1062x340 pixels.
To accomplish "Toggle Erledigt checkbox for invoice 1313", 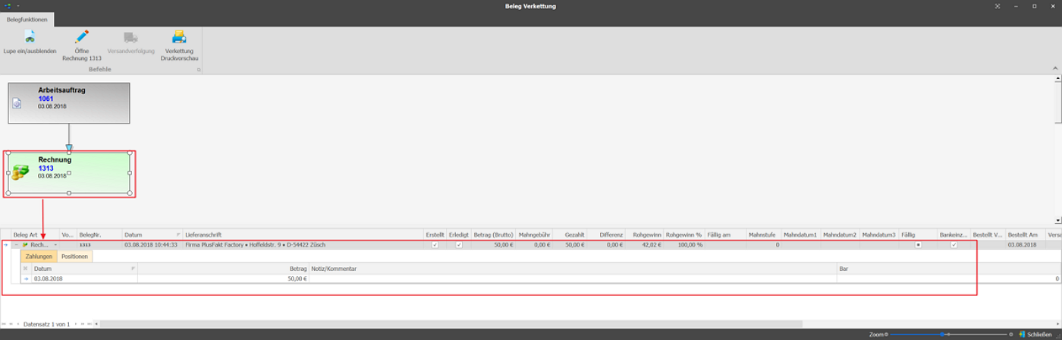I will [x=459, y=245].
